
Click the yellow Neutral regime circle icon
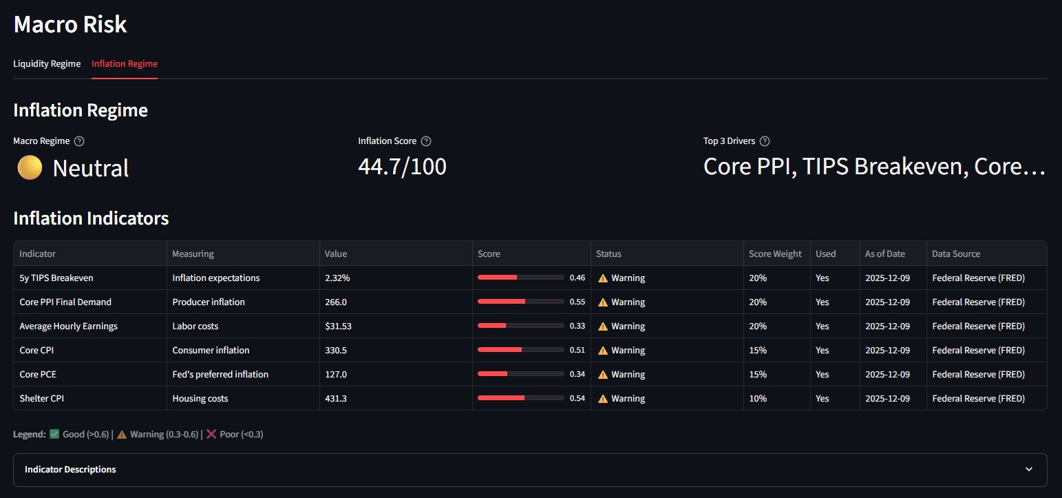tap(30, 167)
